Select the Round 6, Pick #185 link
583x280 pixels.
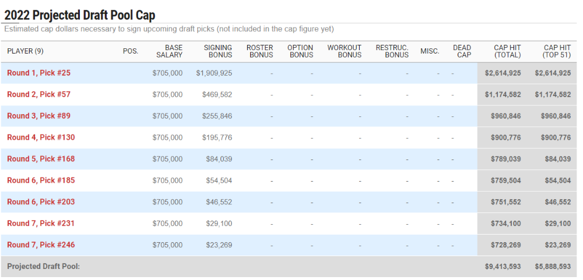(x=41, y=180)
